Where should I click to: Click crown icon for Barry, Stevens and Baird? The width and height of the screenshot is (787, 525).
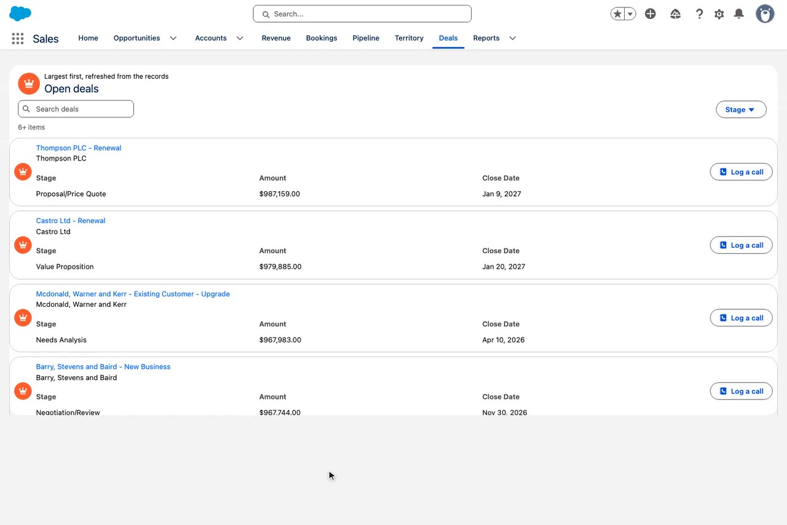tap(23, 391)
